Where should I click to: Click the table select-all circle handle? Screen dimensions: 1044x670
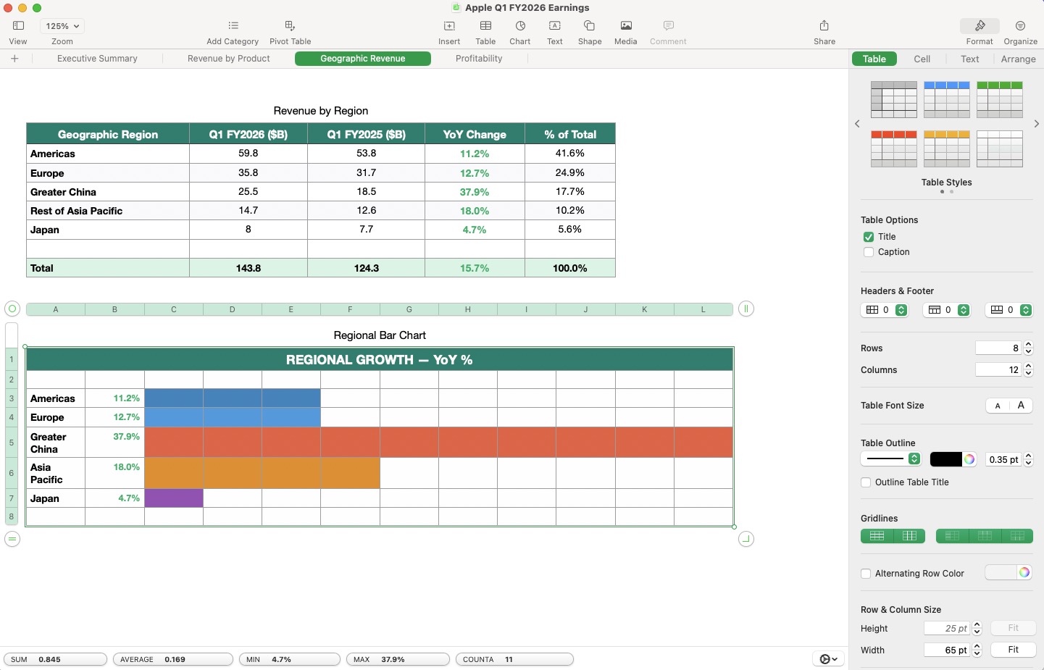point(12,309)
